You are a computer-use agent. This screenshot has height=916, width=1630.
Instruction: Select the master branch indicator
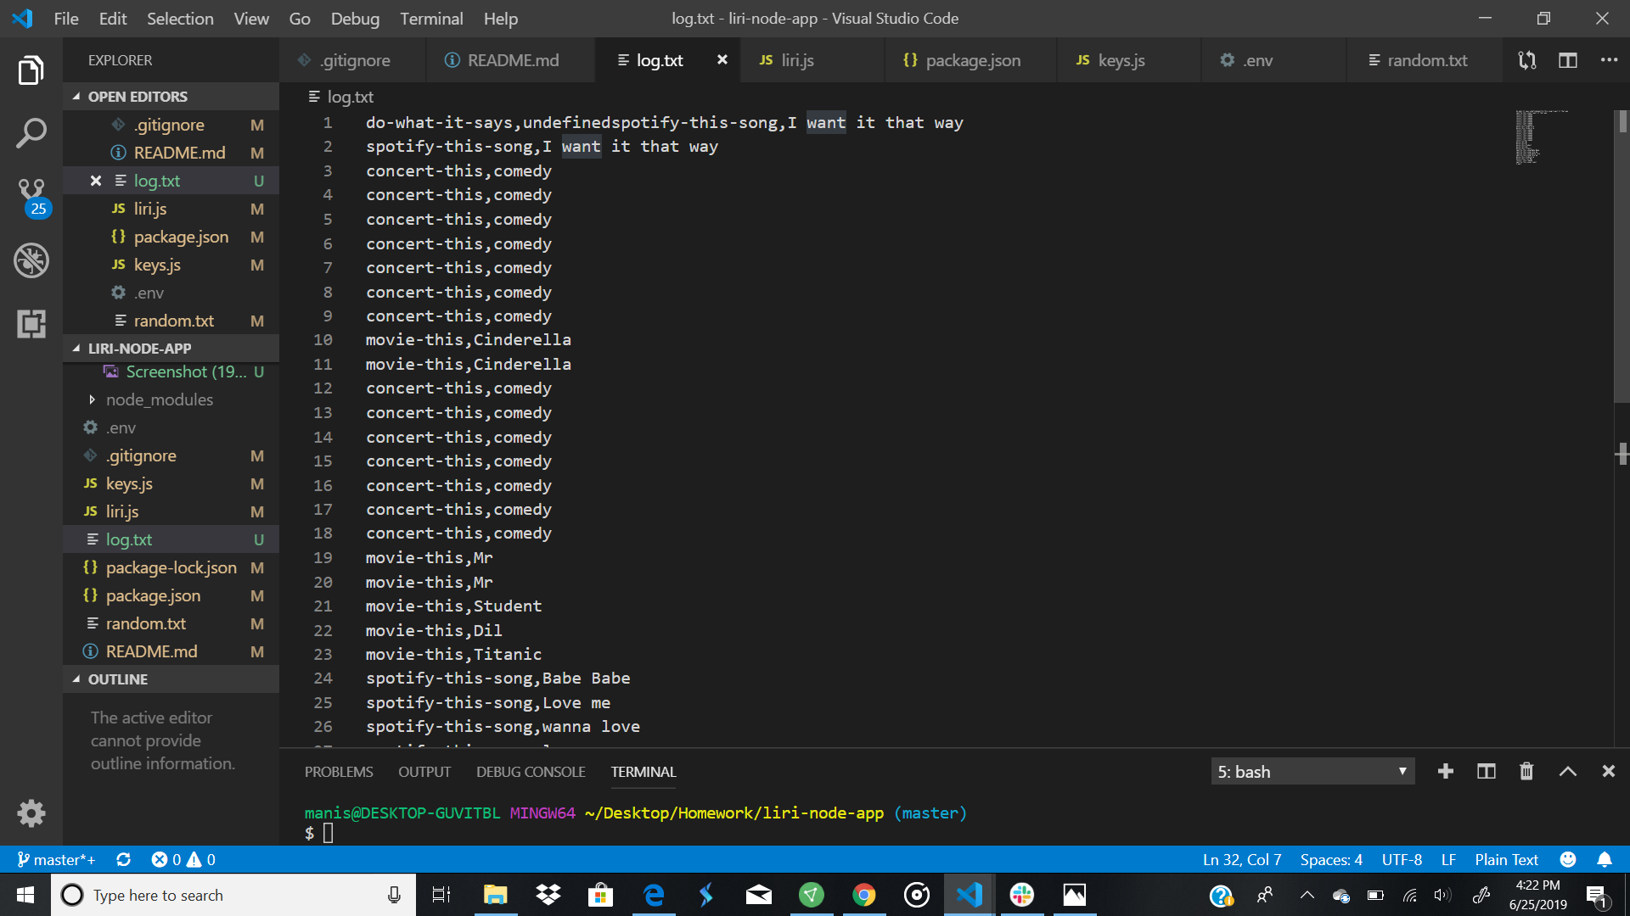(x=56, y=859)
